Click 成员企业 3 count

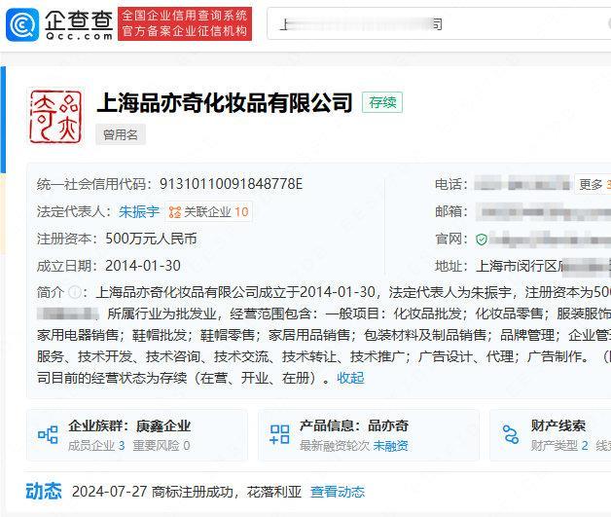[96, 445]
